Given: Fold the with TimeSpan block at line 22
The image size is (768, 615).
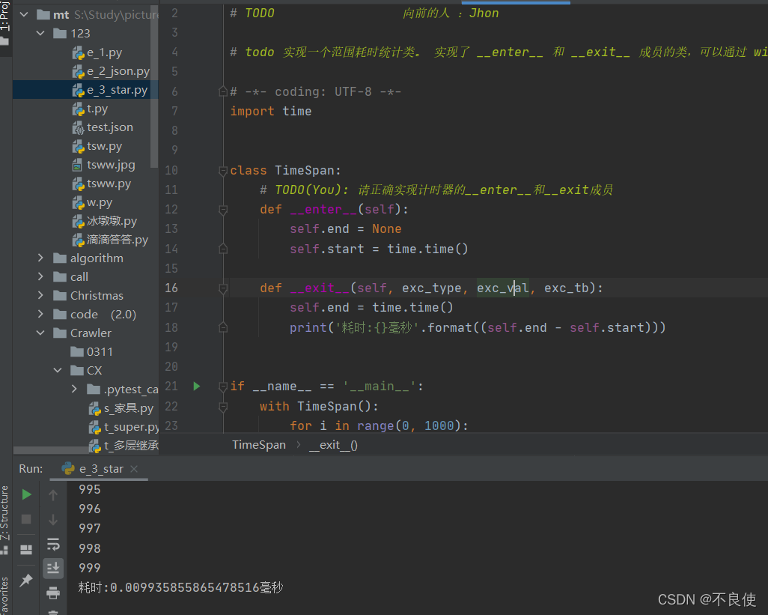Looking at the screenshot, I should (x=223, y=406).
